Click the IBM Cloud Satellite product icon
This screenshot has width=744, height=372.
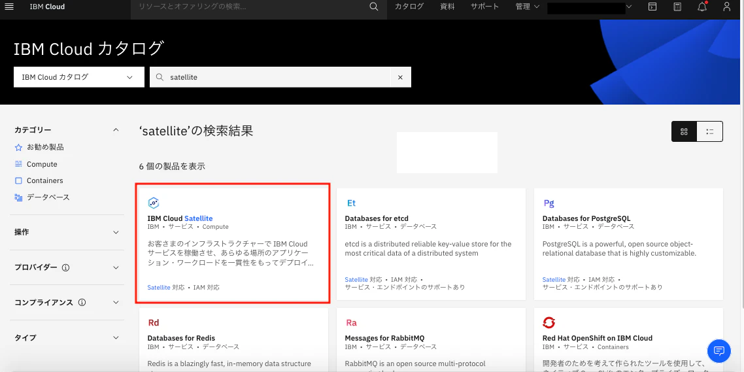tap(153, 203)
